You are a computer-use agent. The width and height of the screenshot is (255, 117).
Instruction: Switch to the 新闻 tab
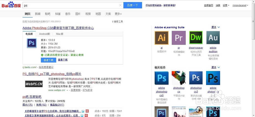click(37, 14)
